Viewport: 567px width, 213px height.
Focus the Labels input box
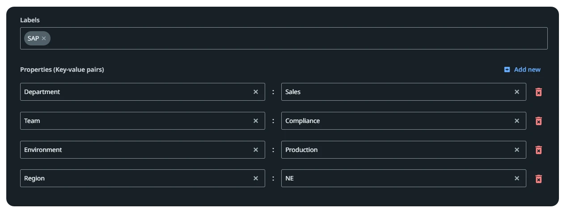click(x=283, y=38)
